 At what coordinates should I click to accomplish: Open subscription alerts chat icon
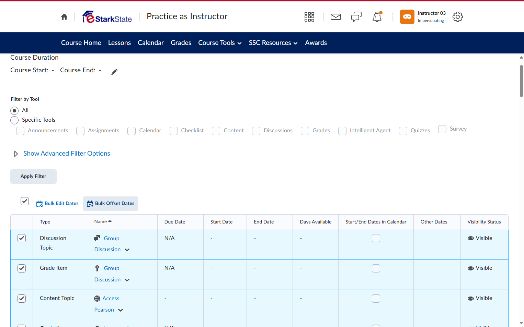pos(356,17)
